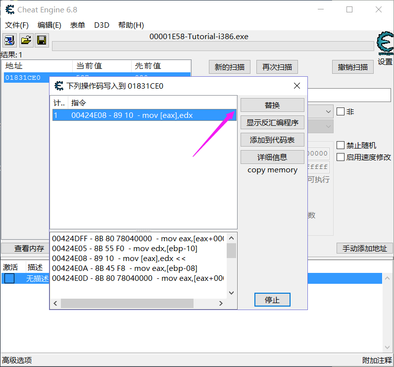Open 详细信息 for the instruction

click(272, 157)
